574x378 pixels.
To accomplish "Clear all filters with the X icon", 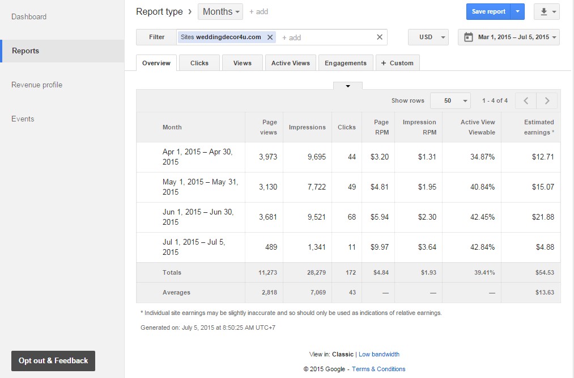I will [x=380, y=37].
